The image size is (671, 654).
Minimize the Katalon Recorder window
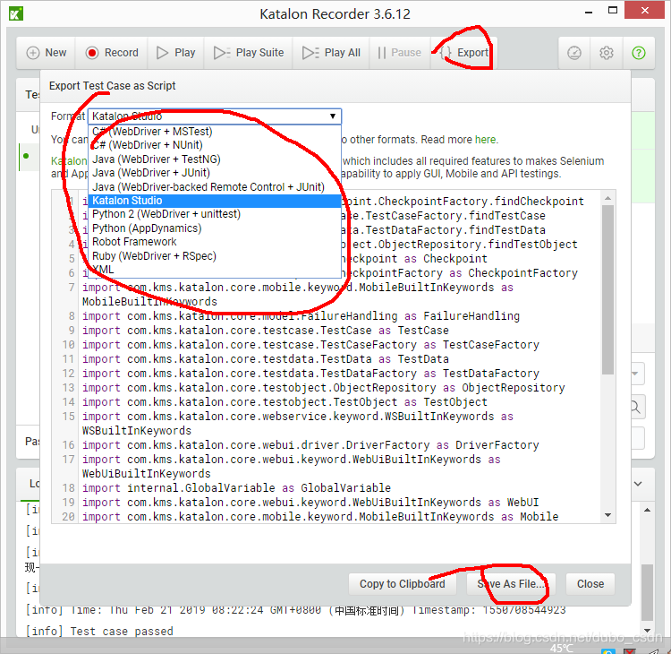[x=589, y=12]
